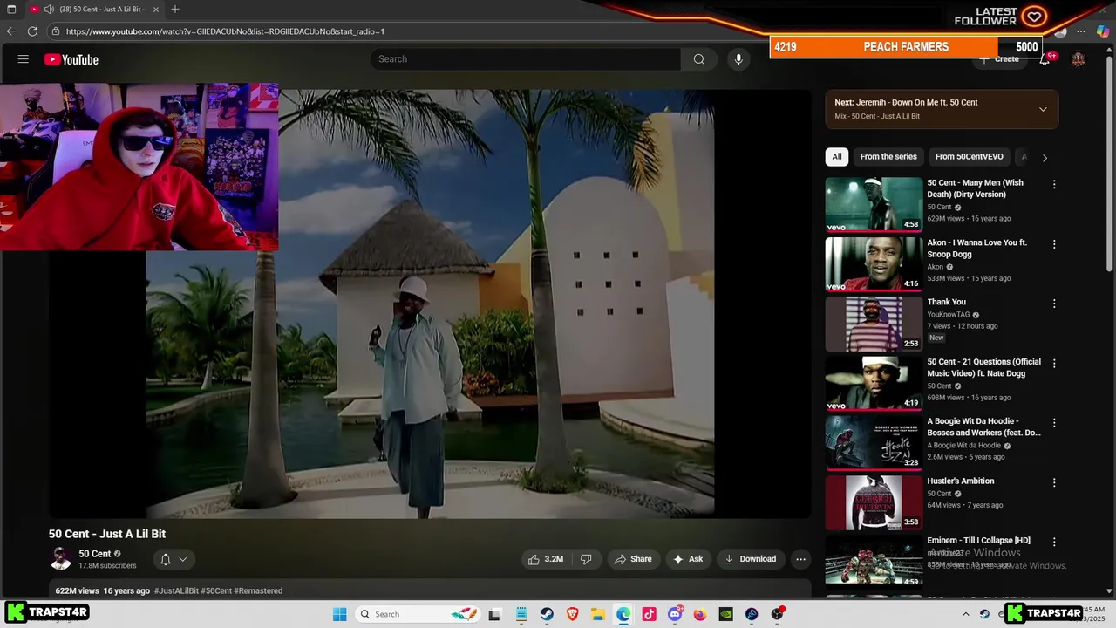Image resolution: width=1116 pixels, height=628 pixels.
Task: Open options for 21 Questions video
Action: pyautogui.click(x=1054, y=363)
